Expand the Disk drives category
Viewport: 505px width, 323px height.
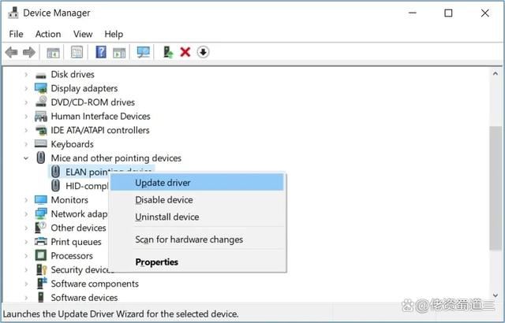26,74
